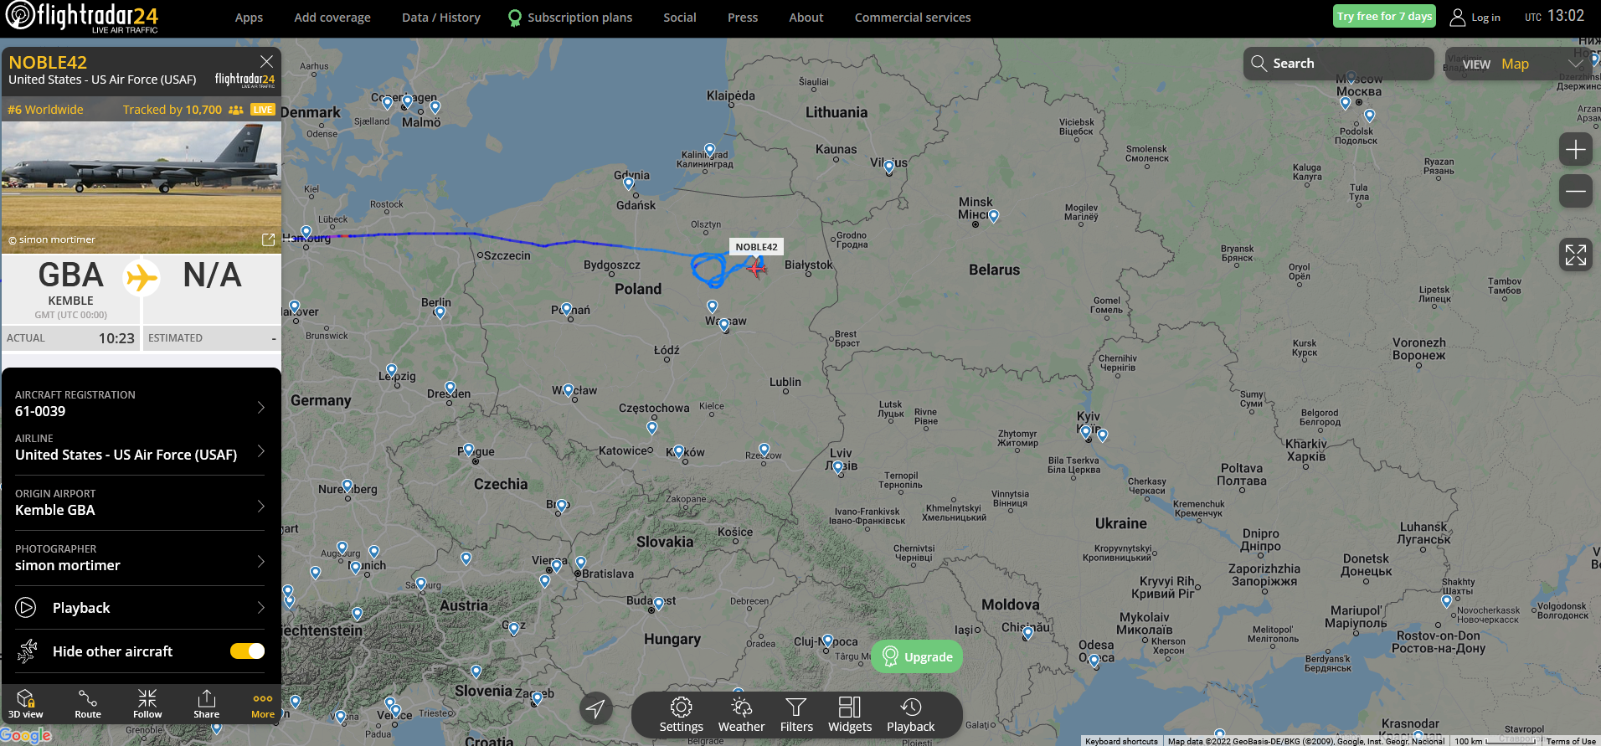Follow the NOBLE42 aircraft

[x=147, y=704]
